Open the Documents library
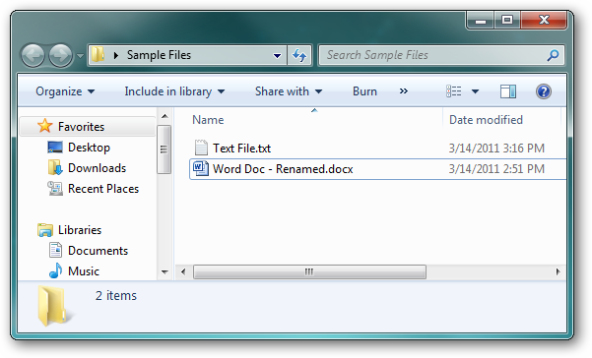This screenshot has height=358, width=592. pyautogui.click(x=98, y=251)
